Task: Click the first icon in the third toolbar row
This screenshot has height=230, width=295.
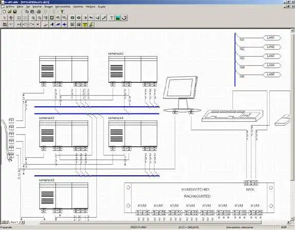Action: tap(5, 25)
